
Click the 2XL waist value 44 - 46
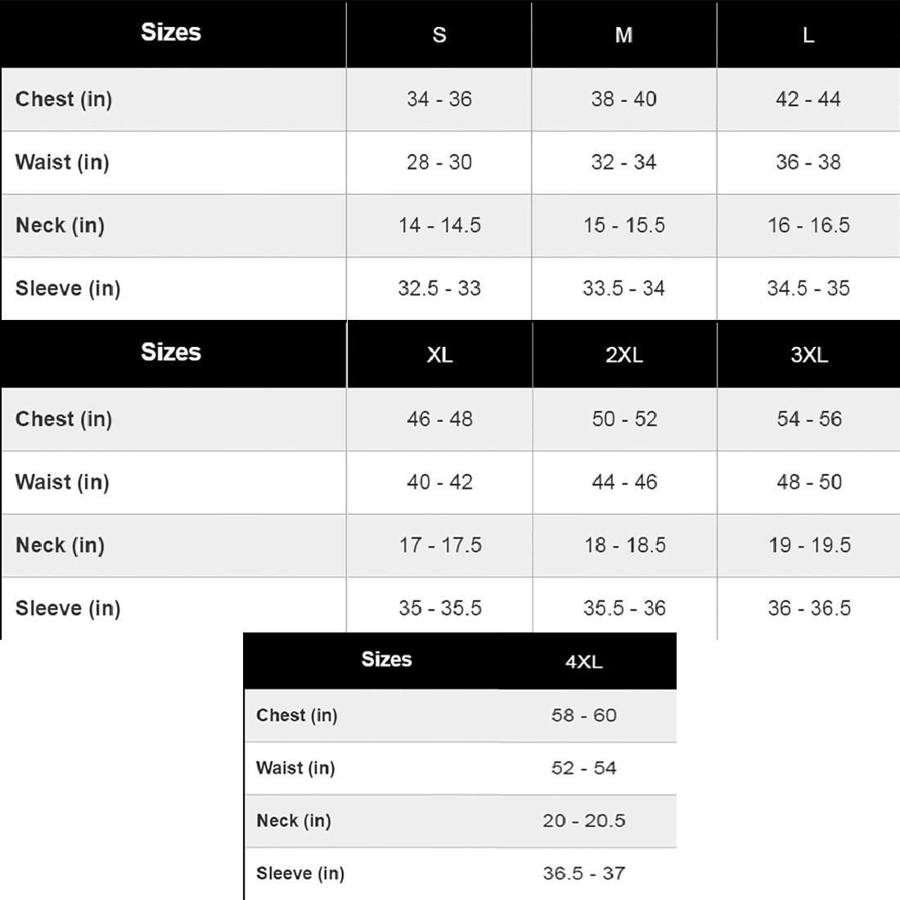pos(624,482)
